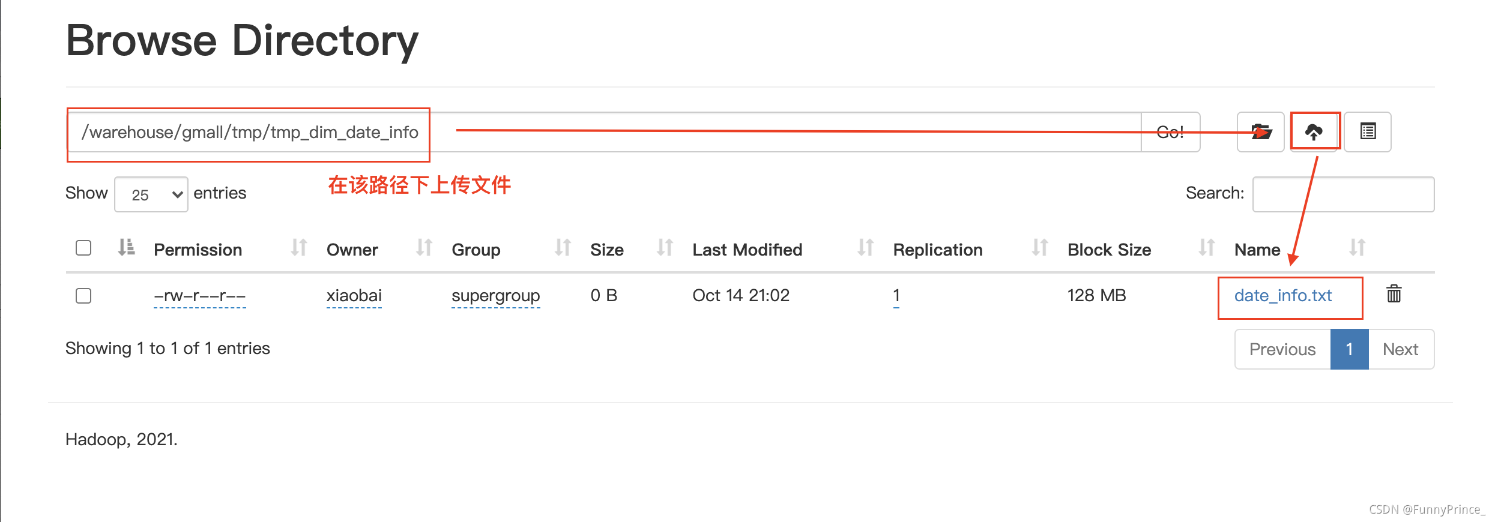The image size is (1495, 522).
Task: Go to the Previous page
Action: [1282, 349]
